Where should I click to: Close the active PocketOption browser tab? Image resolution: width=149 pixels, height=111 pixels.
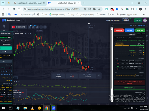pos(79,3)
